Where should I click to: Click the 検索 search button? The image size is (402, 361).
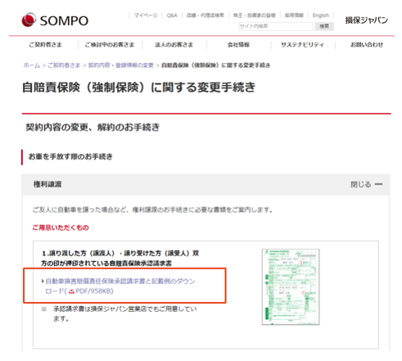click(324, 26)
